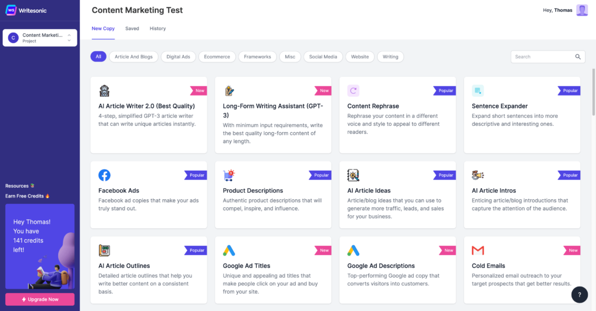
Task: Click the Sentence Expander icon
Action: [478, 91]
